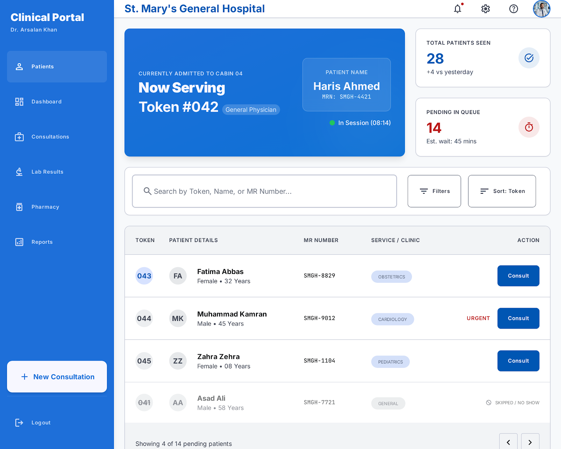Open notifications bell icon

click(458, 9)
